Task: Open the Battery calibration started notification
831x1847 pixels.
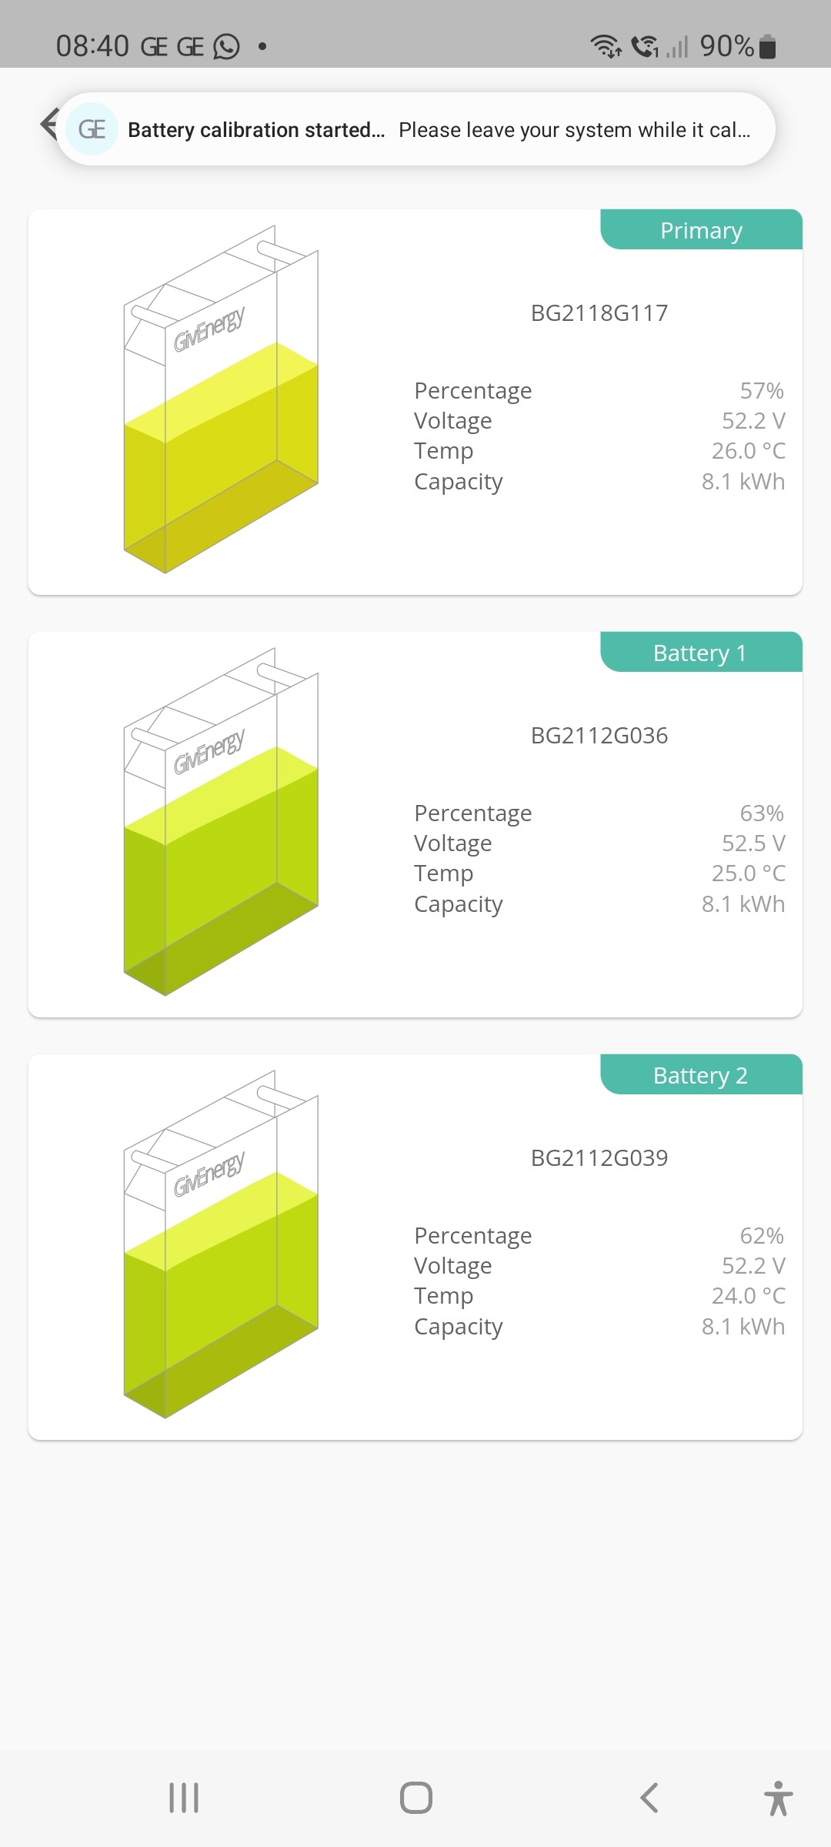Action: point(415,129)
